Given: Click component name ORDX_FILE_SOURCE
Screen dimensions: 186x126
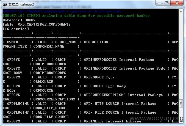Looking at the screenshot, I should pyautogui.click(x=51, y=117).
